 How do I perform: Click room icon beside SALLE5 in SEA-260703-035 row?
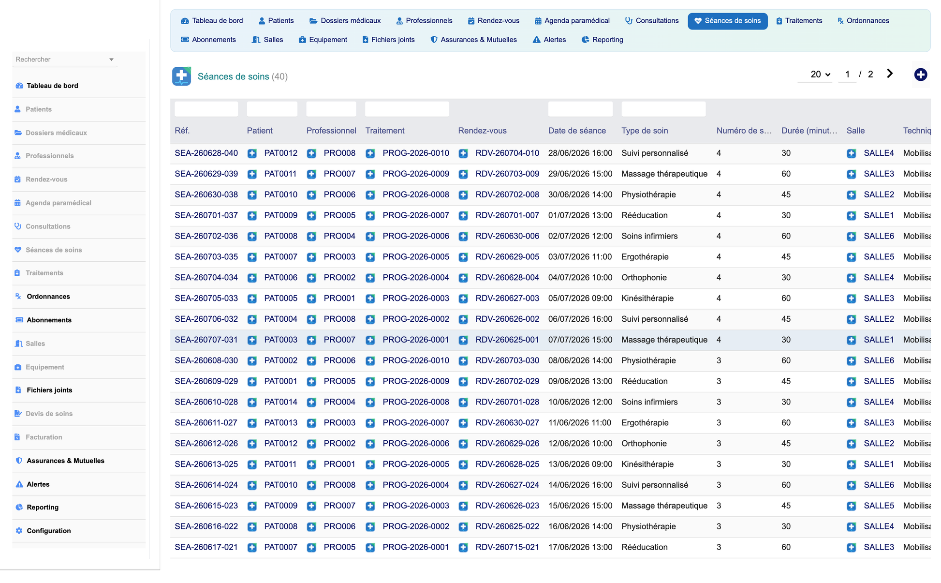pyautogui.click(x=852, y=257)
